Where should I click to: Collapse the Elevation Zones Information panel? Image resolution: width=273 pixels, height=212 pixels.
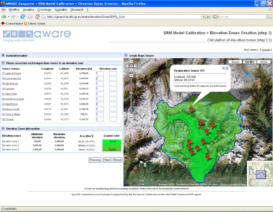tap(3, 129)
